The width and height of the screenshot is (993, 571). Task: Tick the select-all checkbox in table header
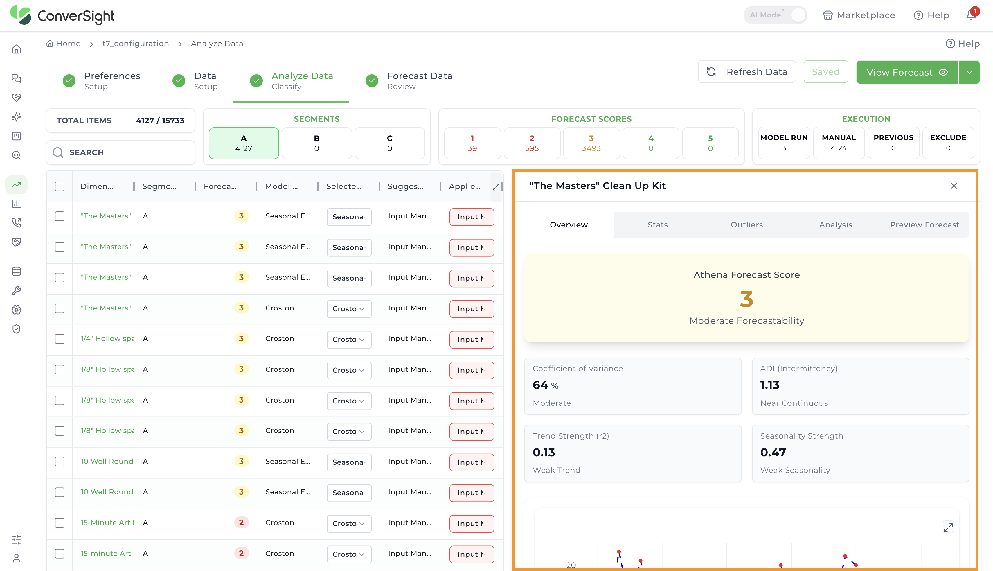(60, 186)
